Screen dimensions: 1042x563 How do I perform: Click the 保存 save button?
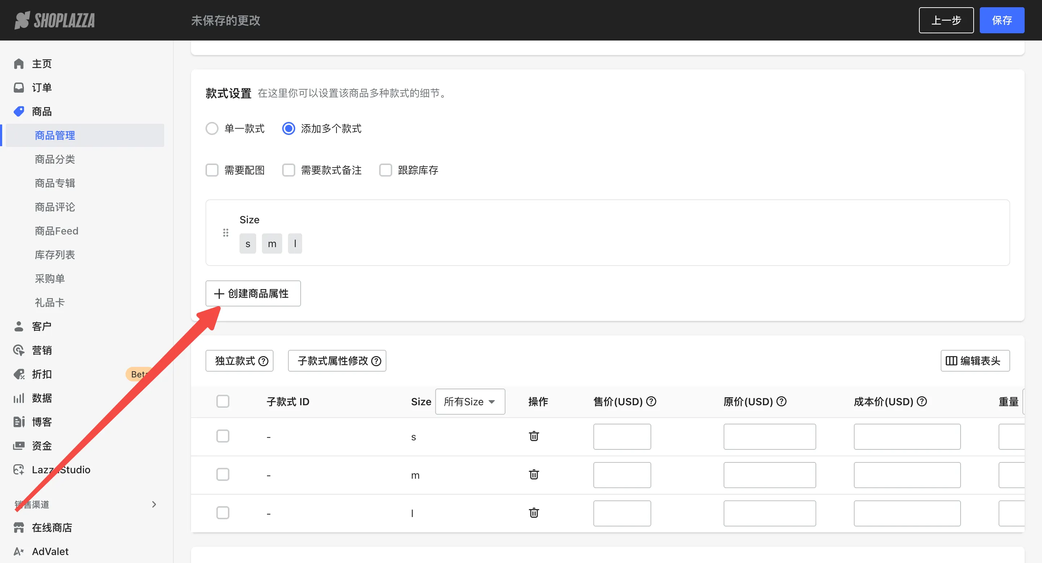tap(1002, 20)
